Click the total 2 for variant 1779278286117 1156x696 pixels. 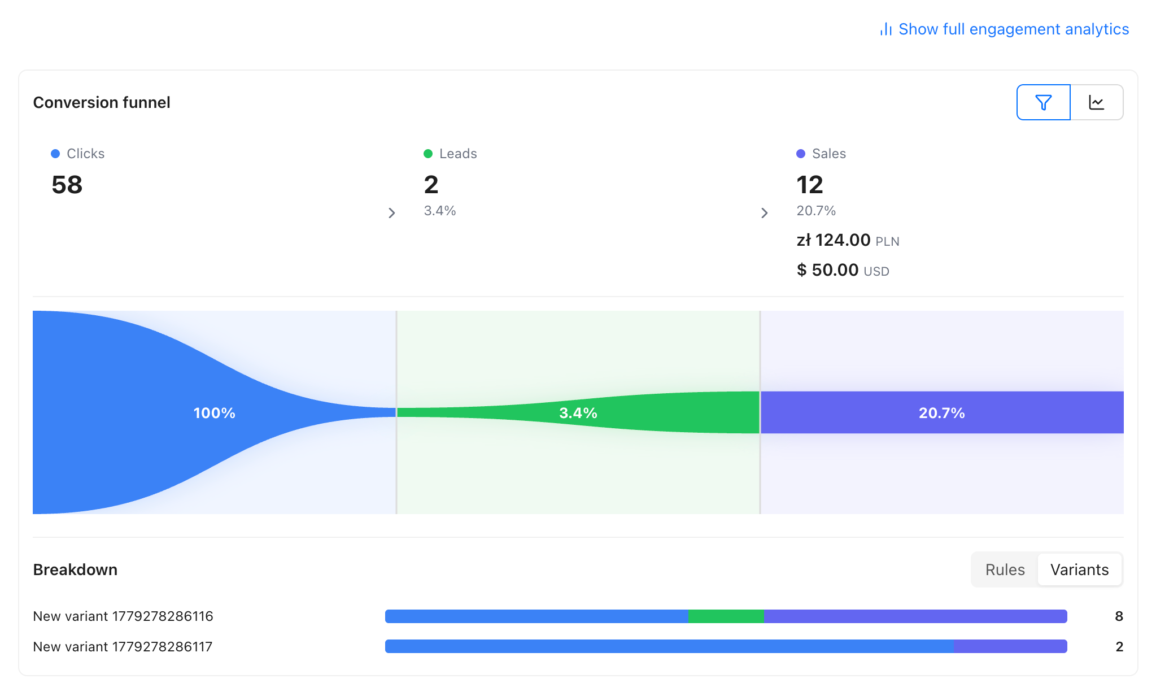click(1119, 647)
